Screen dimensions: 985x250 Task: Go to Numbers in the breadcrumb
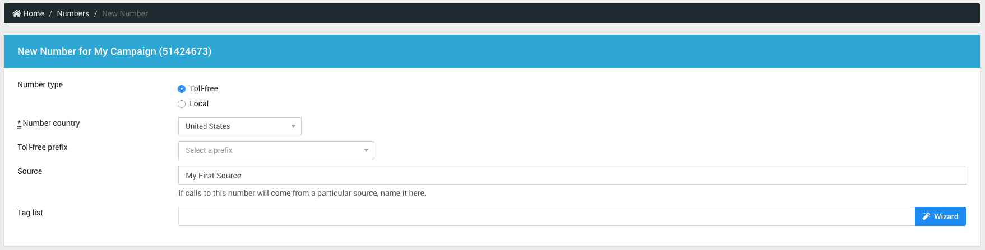[73, 13]
